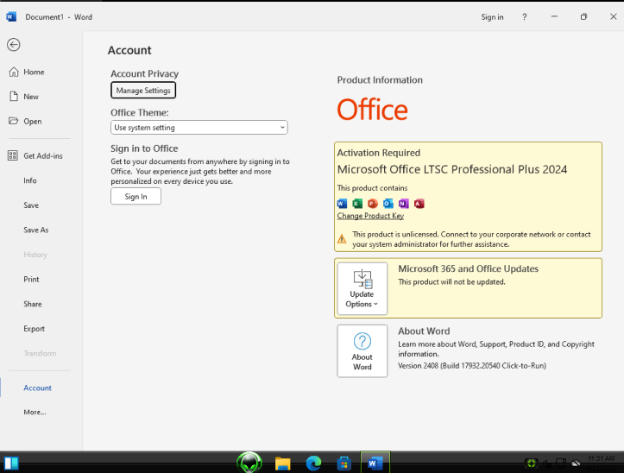Click the Microsoft Office LTSC Professional Plus 2024 text

point(452,170)
